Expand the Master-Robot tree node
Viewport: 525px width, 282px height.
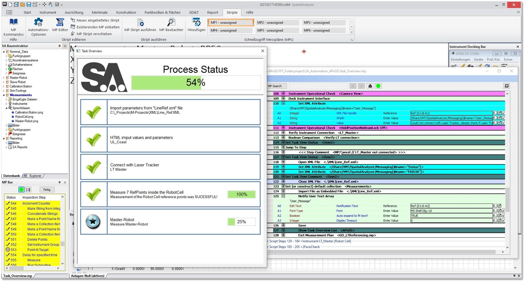4,78
